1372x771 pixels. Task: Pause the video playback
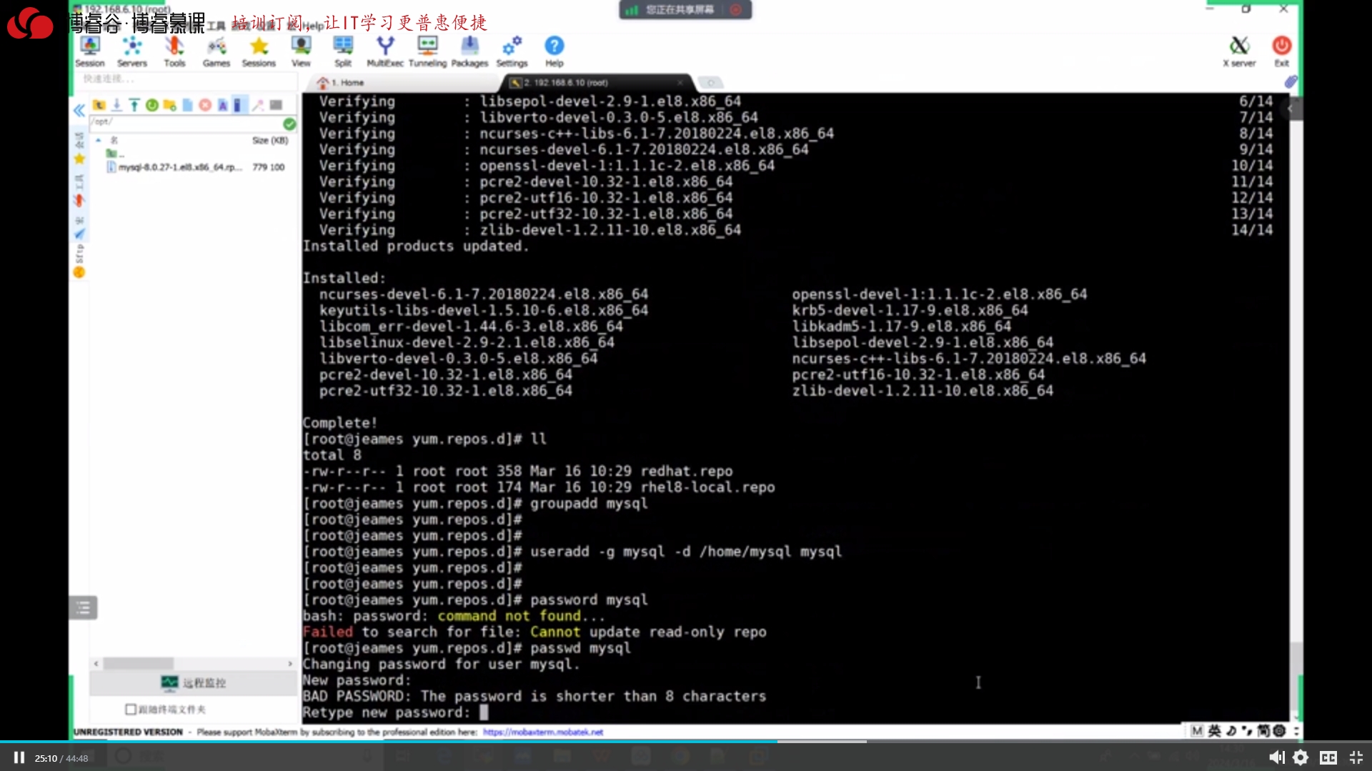click(x=19, y=757)
